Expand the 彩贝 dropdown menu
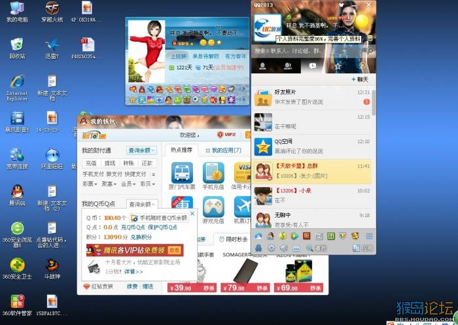Screen dimensions: 458x325 pos(147,184)
